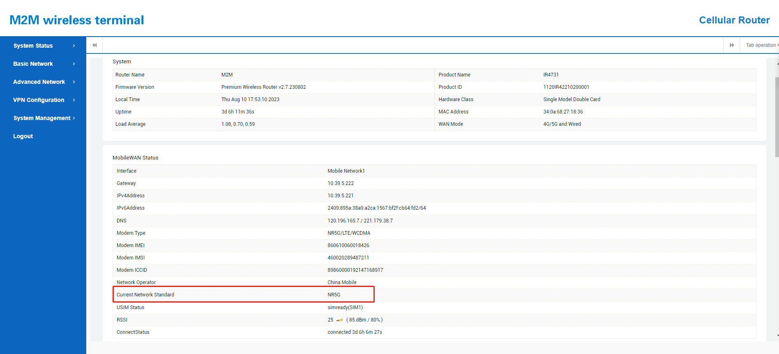Click Hardware Class value Single Model Double Card

572,99
